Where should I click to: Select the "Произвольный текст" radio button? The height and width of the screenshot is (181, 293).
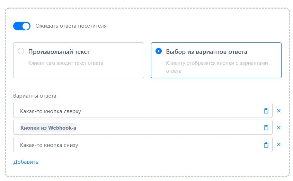pyautogui.click(x=21, y=51)
